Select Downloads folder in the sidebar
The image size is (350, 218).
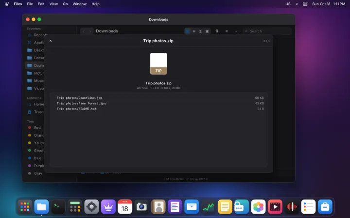pyautogui.click(x=35, y=65)
